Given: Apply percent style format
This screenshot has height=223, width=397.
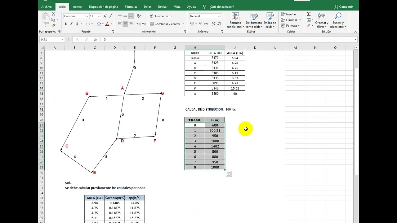Looking at the screenshot, I should click(201, 24).
